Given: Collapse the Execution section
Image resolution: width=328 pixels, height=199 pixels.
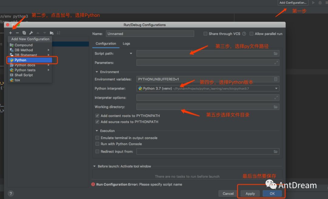Looking at the screenshot, I should 97,131.
